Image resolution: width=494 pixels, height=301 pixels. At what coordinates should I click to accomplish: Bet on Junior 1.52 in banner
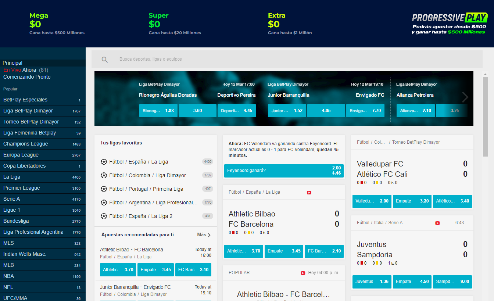(287, 111)
